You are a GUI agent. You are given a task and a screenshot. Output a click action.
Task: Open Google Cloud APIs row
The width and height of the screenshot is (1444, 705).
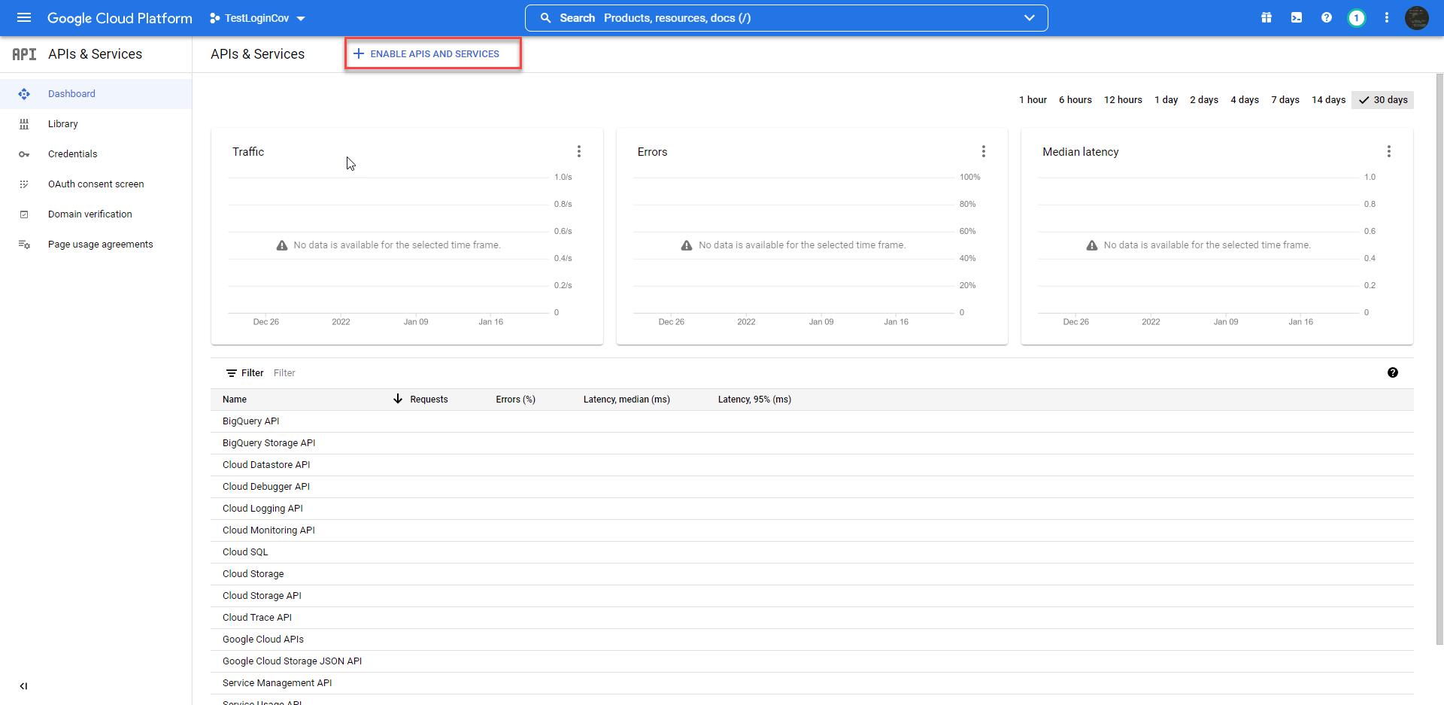point(812,640)
